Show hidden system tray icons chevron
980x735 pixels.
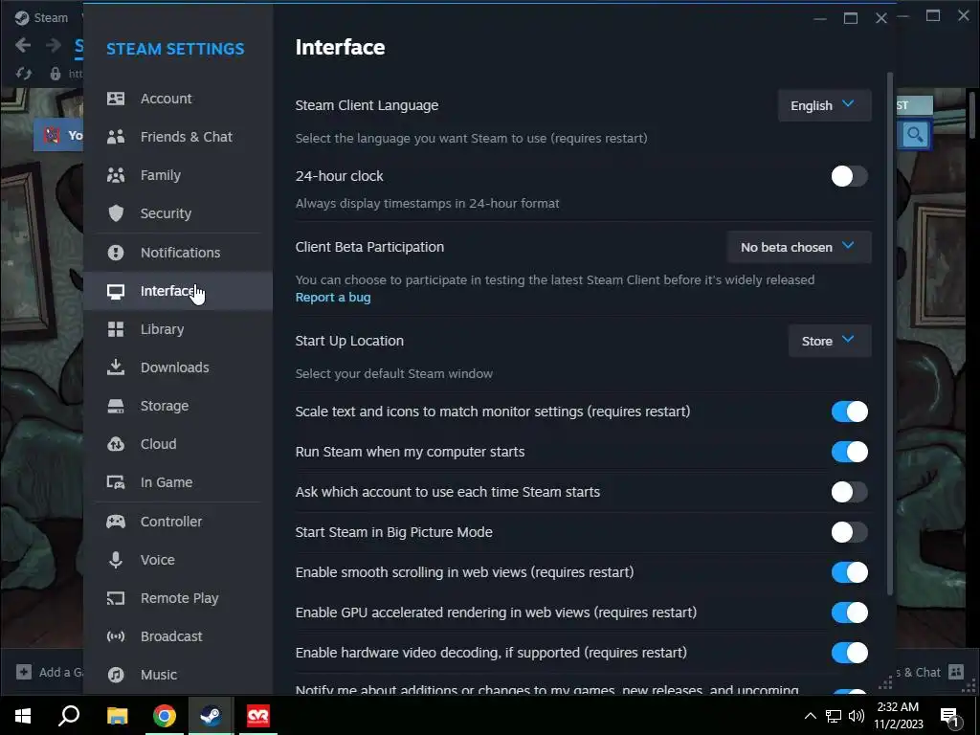810,716
